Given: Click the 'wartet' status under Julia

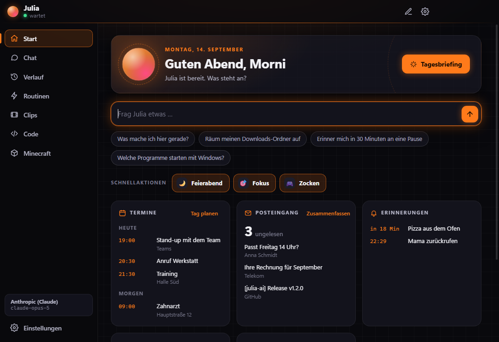Looking at the screenshot, I should point(37,16).
